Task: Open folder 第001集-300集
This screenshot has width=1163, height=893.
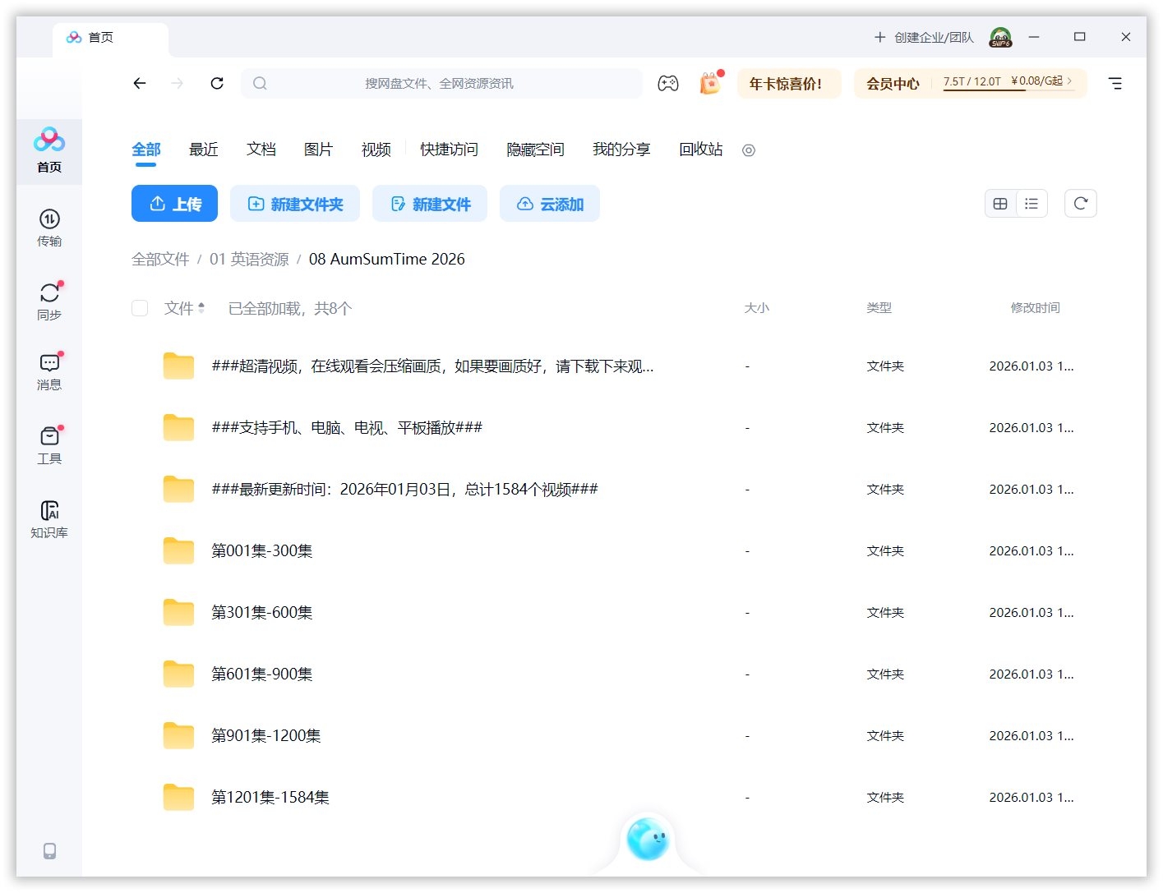Action: point(262,550)
